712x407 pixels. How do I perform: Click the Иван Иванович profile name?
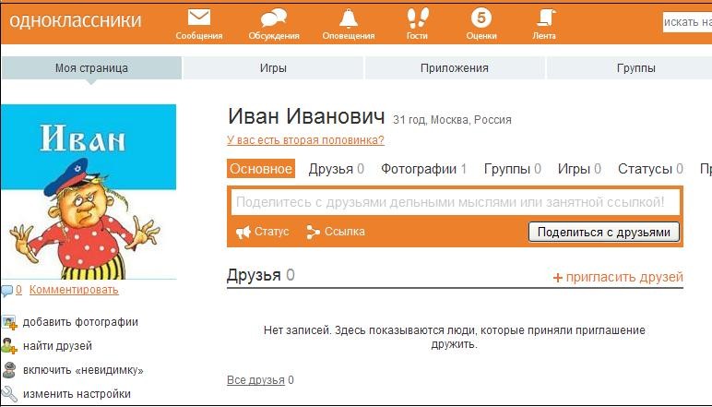(x=306, y=116)
